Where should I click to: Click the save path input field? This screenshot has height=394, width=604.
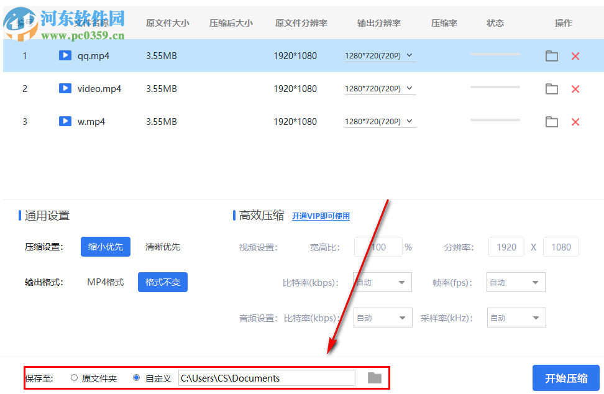pos(267,377)
